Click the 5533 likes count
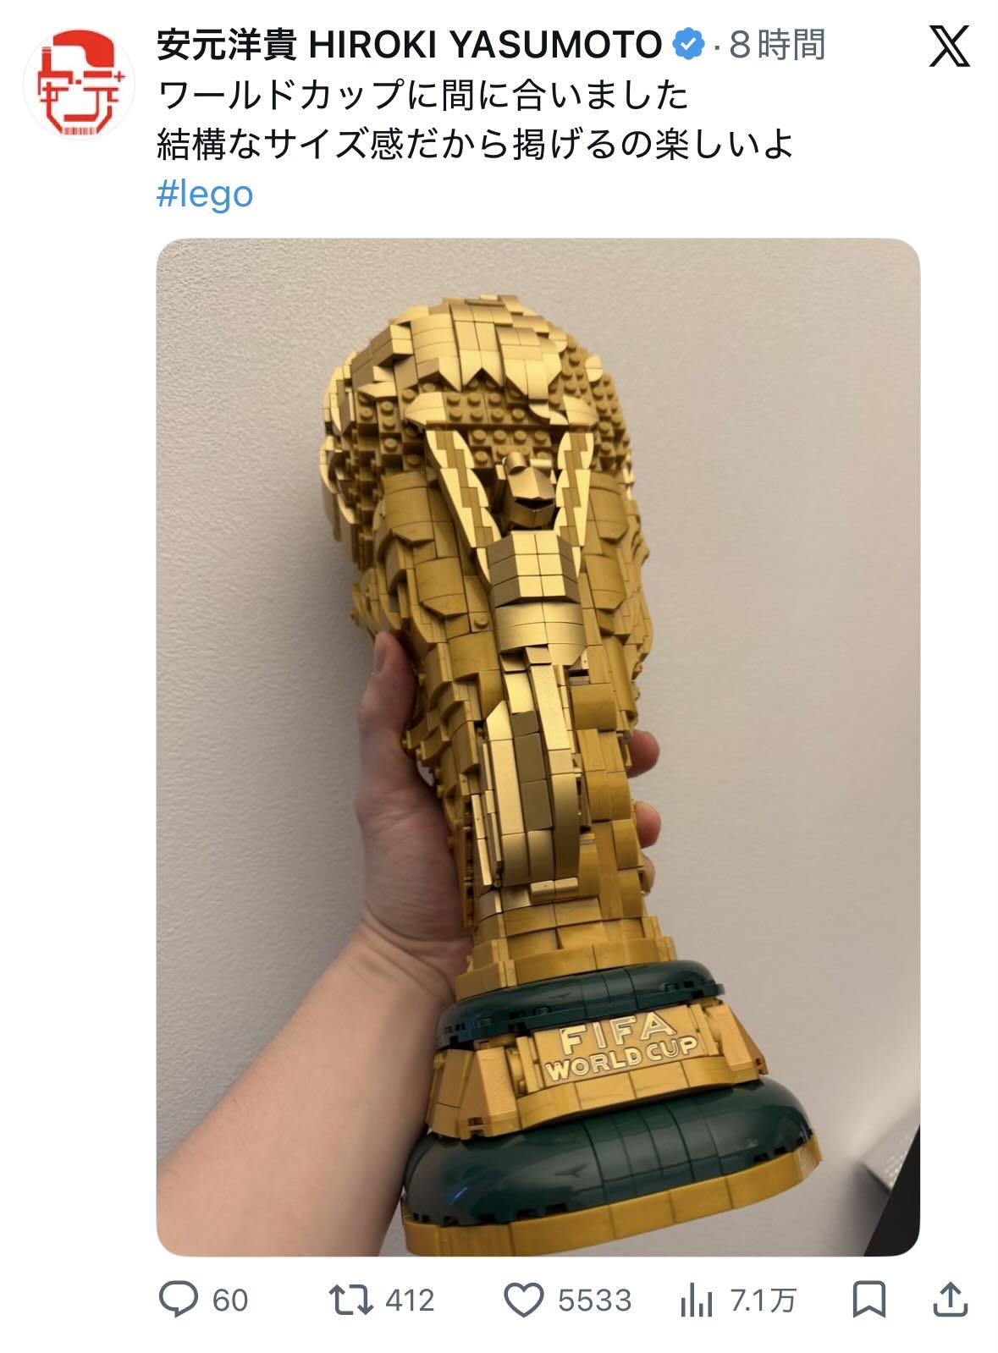The height and width of the screenshot is (1353, 998). [x=594, y=1301]
